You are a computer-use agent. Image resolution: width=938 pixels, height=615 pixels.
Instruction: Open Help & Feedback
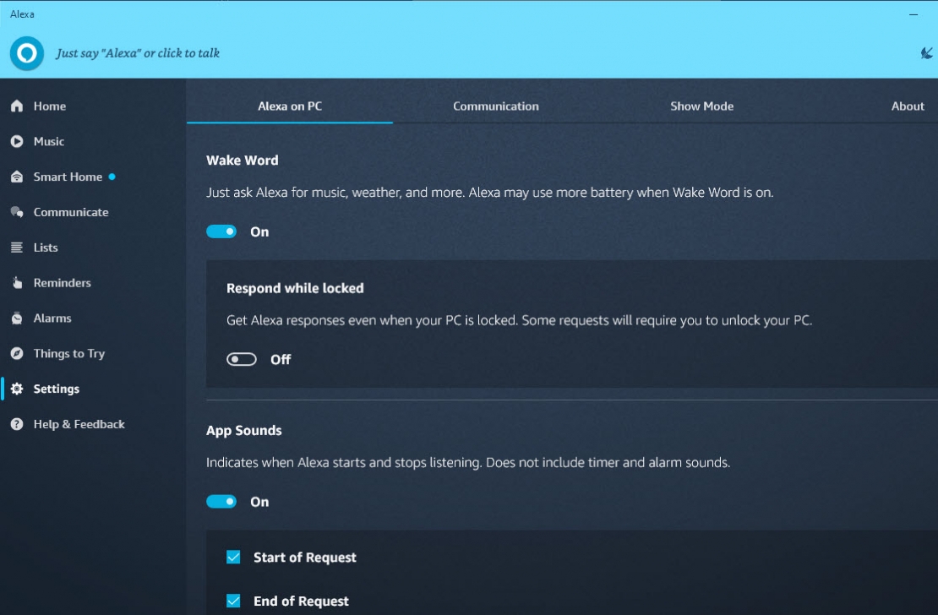pos(14,424)
